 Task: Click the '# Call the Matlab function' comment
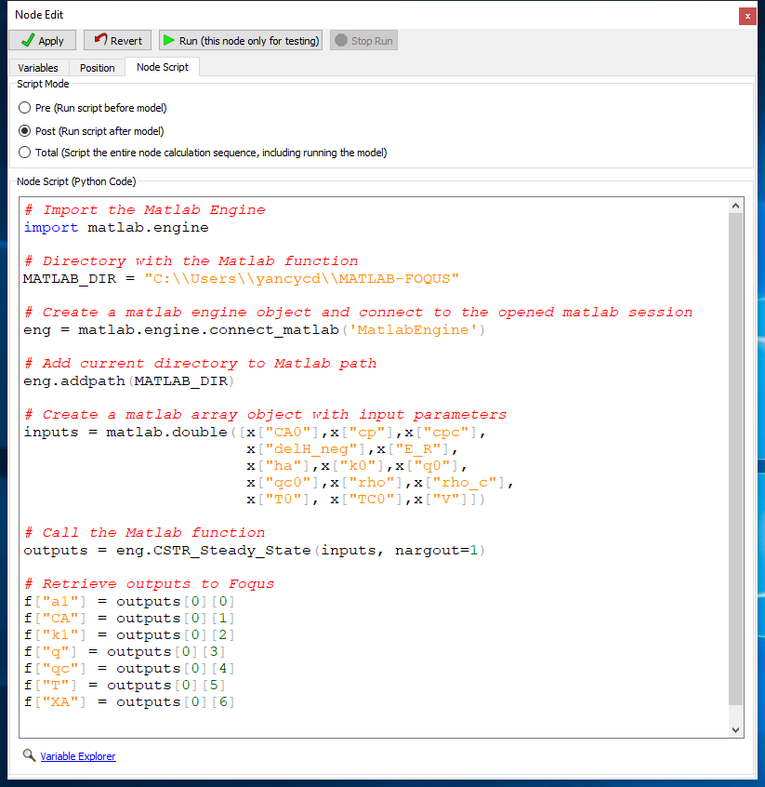[x=145, y=532]
